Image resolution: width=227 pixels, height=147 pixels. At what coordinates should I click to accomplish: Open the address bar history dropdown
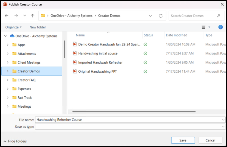point(150,16)
